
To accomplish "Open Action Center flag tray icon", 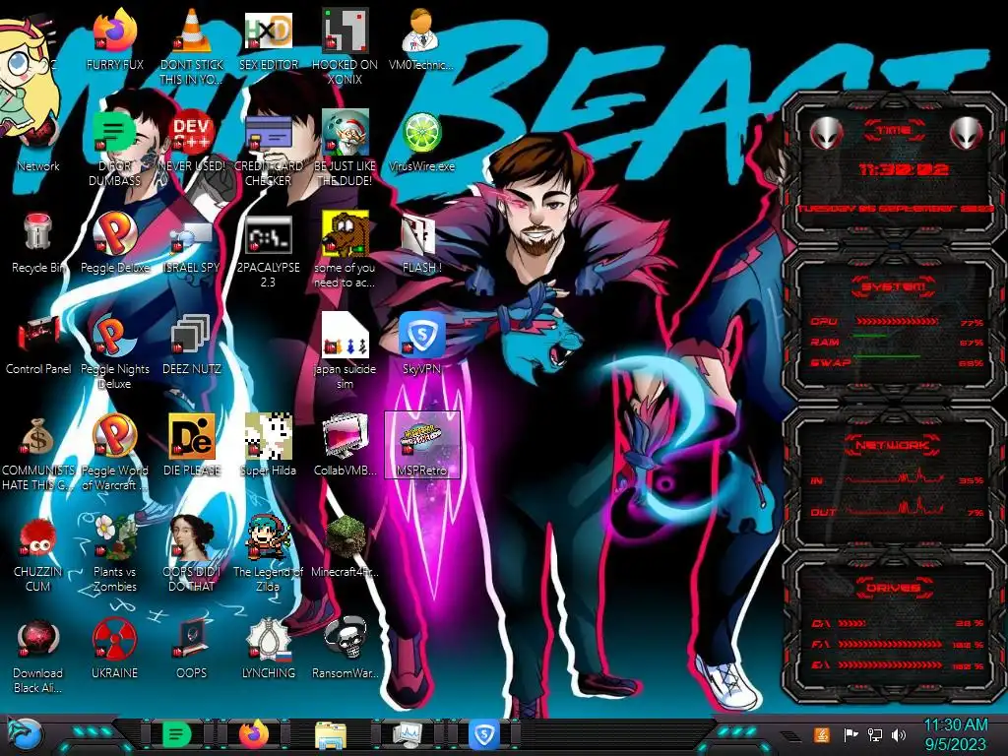I will coord(850,734).
